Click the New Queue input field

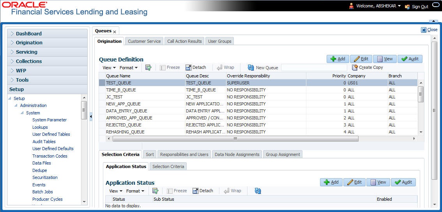pyautogui.click(x=314, y=67)
